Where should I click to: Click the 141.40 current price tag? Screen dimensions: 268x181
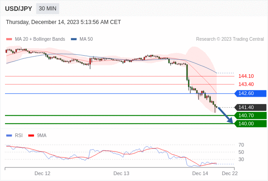(250, 107)
